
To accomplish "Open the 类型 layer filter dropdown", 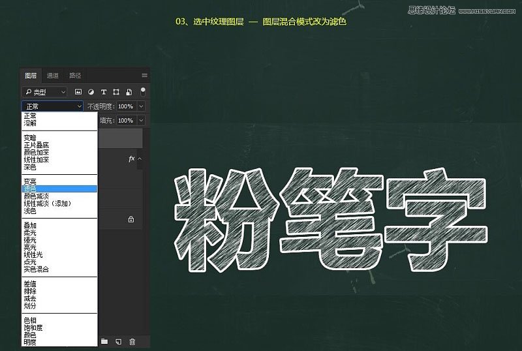I will tap(44, 92).
